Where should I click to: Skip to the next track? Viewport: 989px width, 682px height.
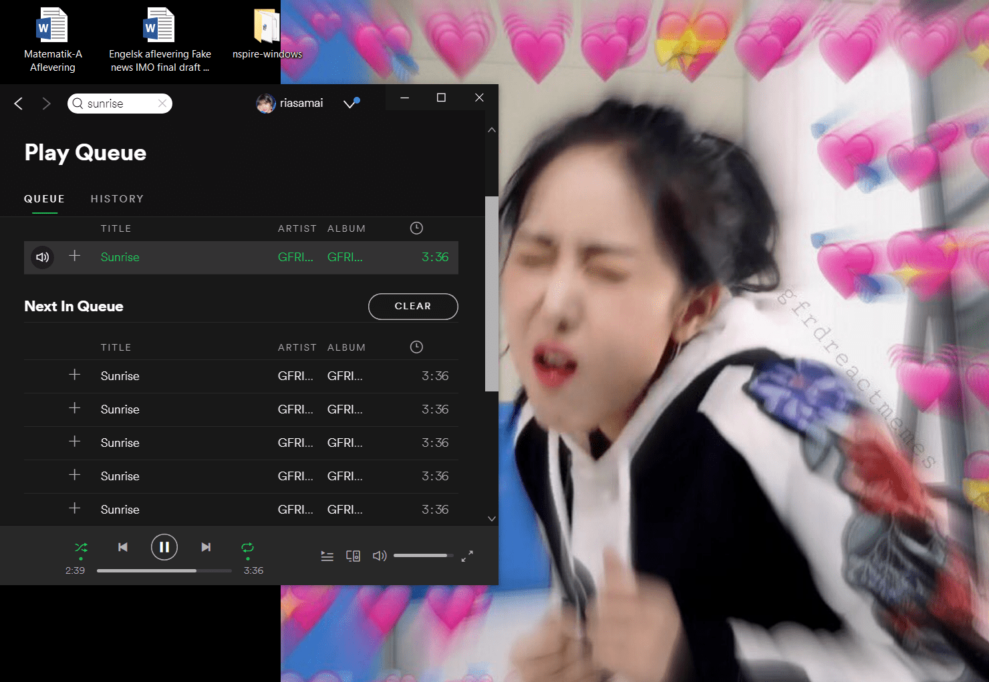tap(206, 547)
